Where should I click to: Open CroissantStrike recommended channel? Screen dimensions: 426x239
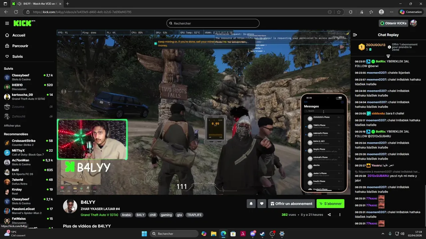pyautogui.click(x=28, y=143)
